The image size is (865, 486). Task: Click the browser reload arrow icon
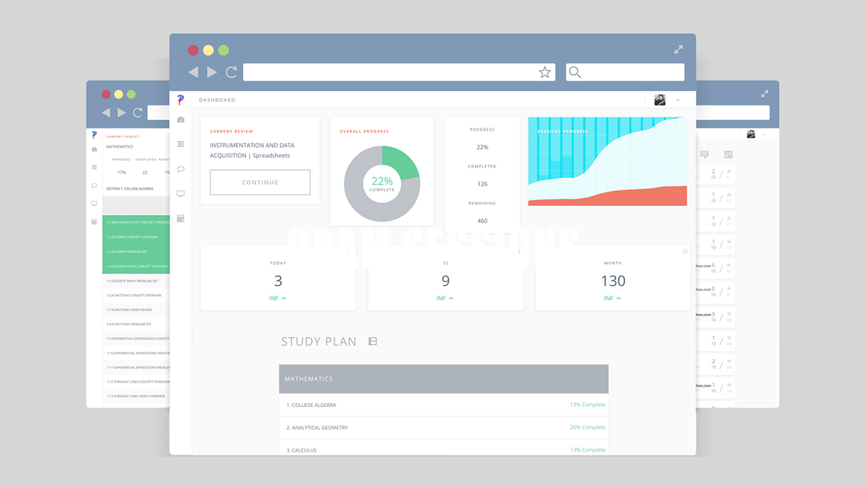coord(232,72)
